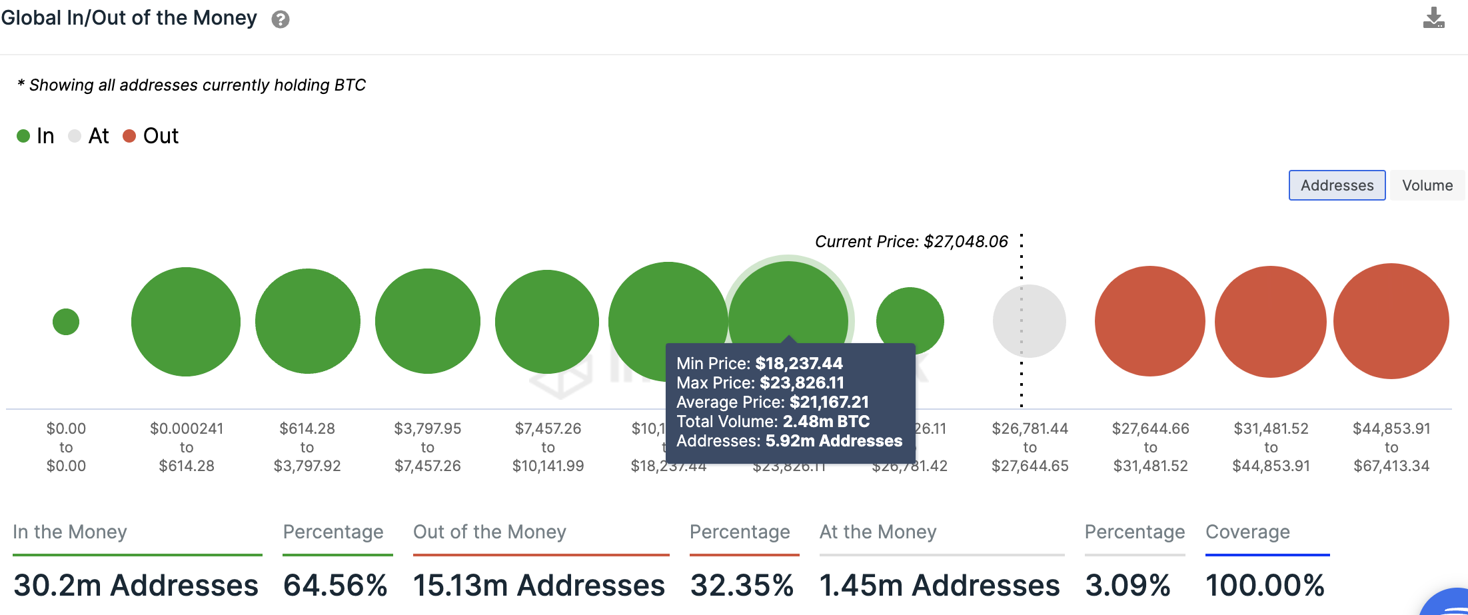
Task: Select the tiny $0.00 green bubble
Action: [66, 322]
